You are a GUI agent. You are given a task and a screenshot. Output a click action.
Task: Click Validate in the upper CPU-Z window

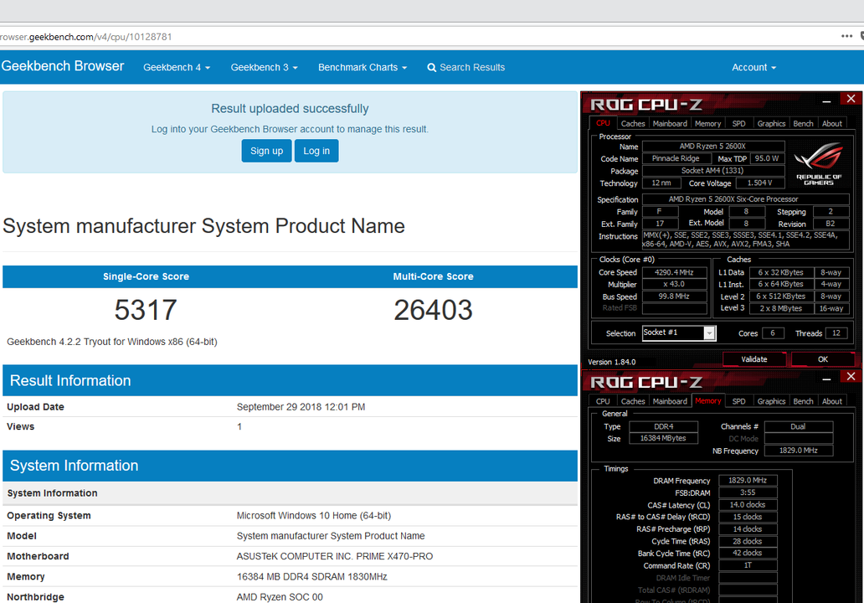753,359
